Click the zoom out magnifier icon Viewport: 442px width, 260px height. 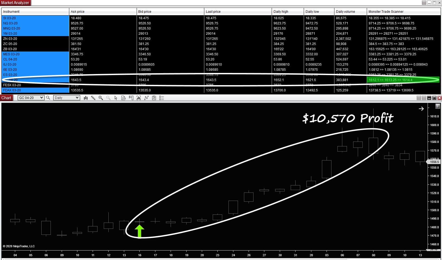point(108,98)
